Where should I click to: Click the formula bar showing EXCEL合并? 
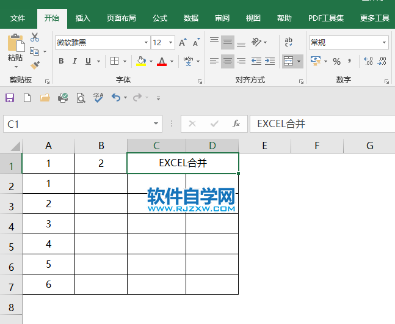click(x=322, y=124)
